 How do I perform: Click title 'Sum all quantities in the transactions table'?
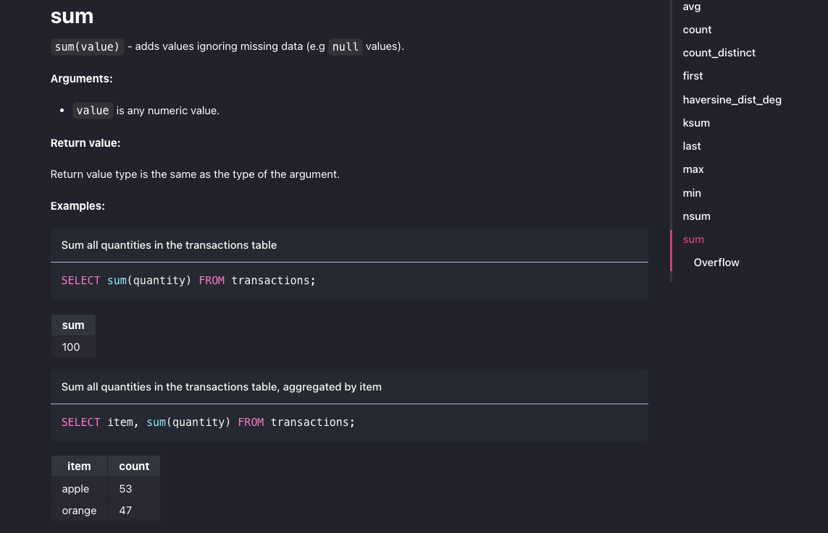click(169, 246)
